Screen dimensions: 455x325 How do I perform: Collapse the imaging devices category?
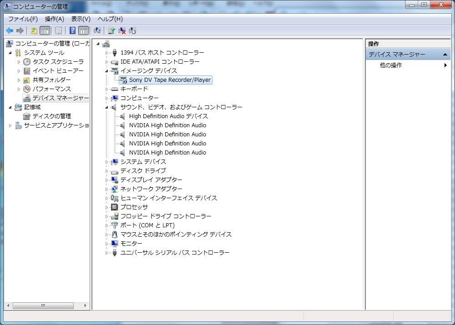point(106,70)
